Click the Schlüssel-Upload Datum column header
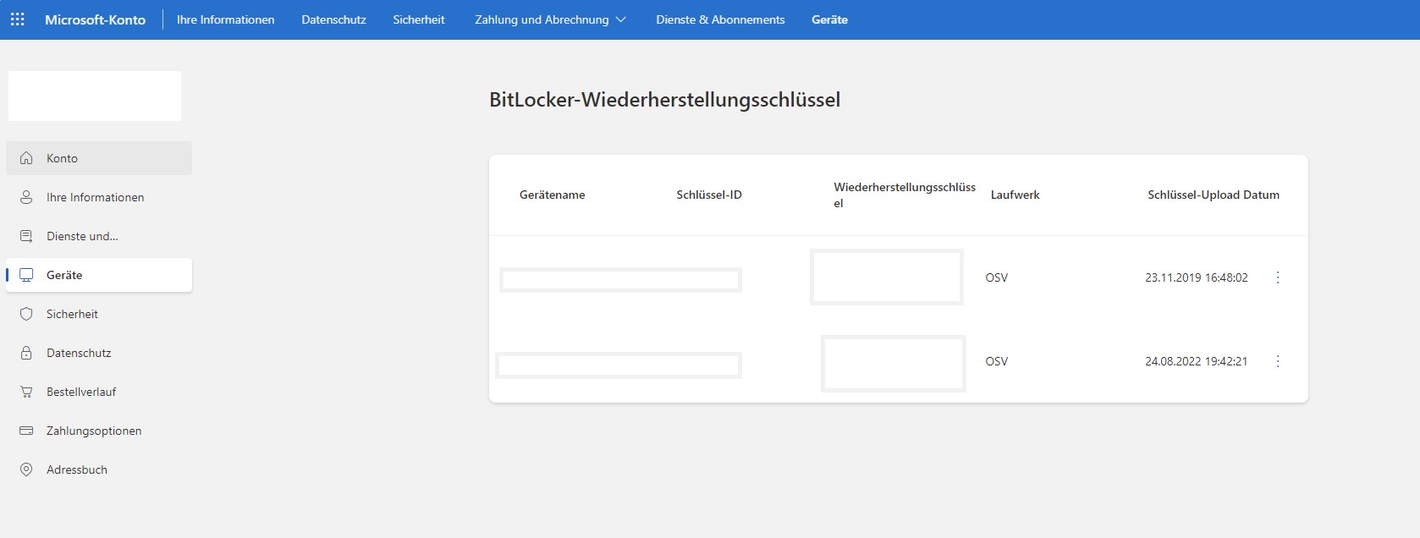 [1214, 195]
